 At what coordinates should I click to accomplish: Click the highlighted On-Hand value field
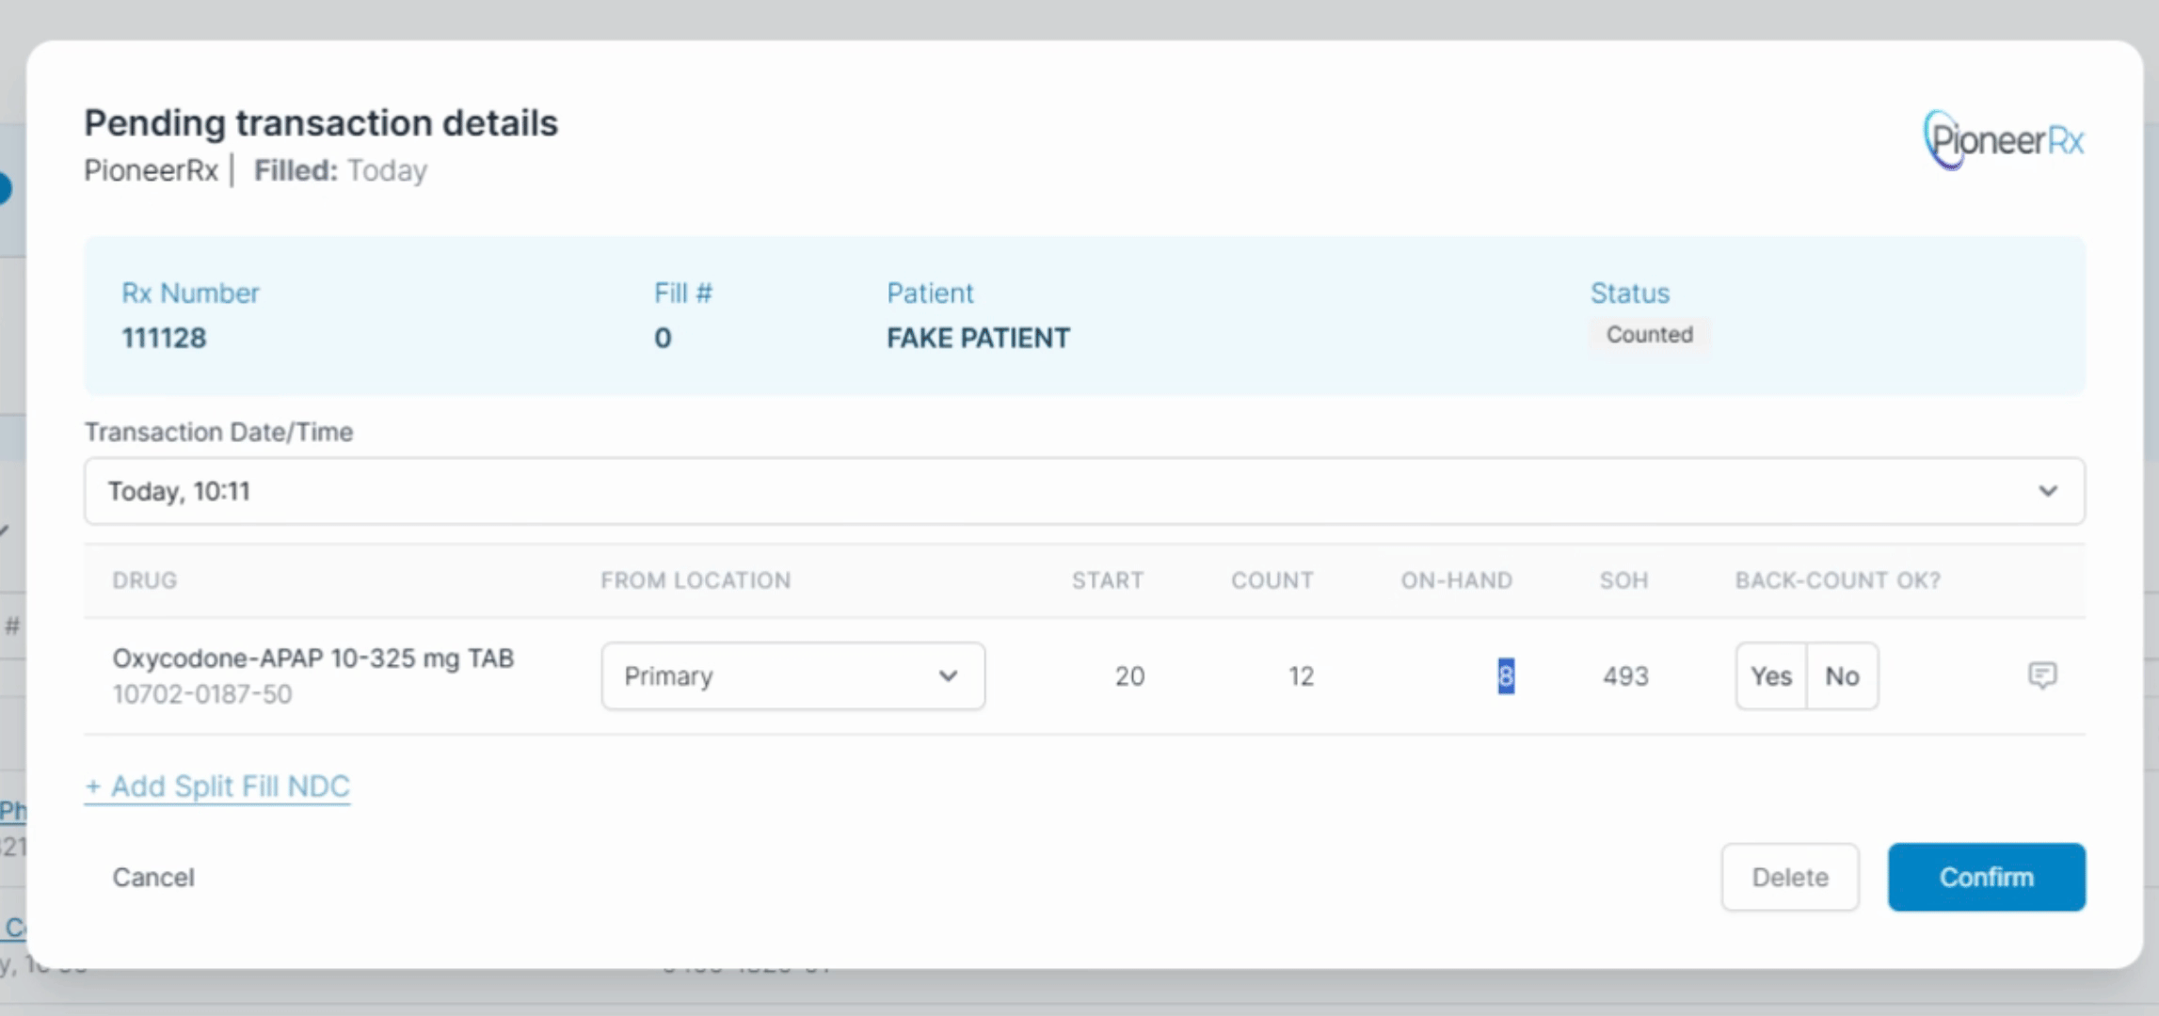[1506, 676]
